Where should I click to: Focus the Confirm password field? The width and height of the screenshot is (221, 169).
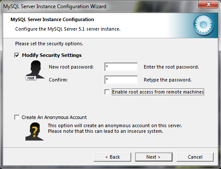121,80
